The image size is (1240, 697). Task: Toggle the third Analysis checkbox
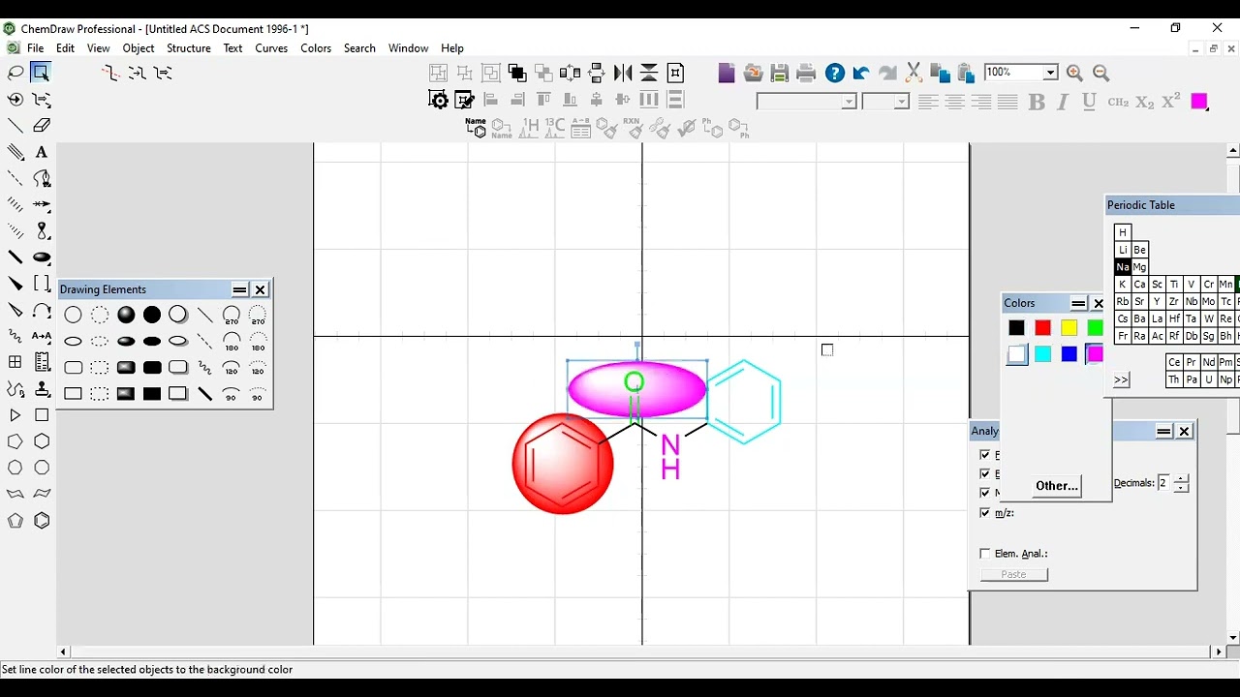[x=985, y=493]
